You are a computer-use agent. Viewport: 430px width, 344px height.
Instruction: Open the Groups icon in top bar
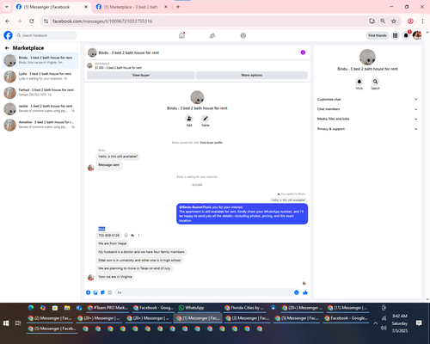[243, 35]
